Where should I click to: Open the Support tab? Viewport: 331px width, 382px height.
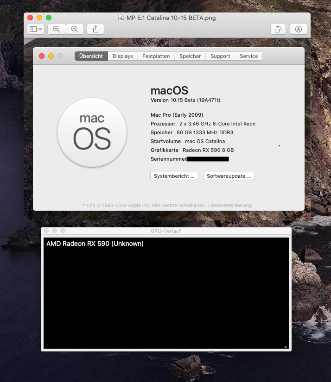220,56
